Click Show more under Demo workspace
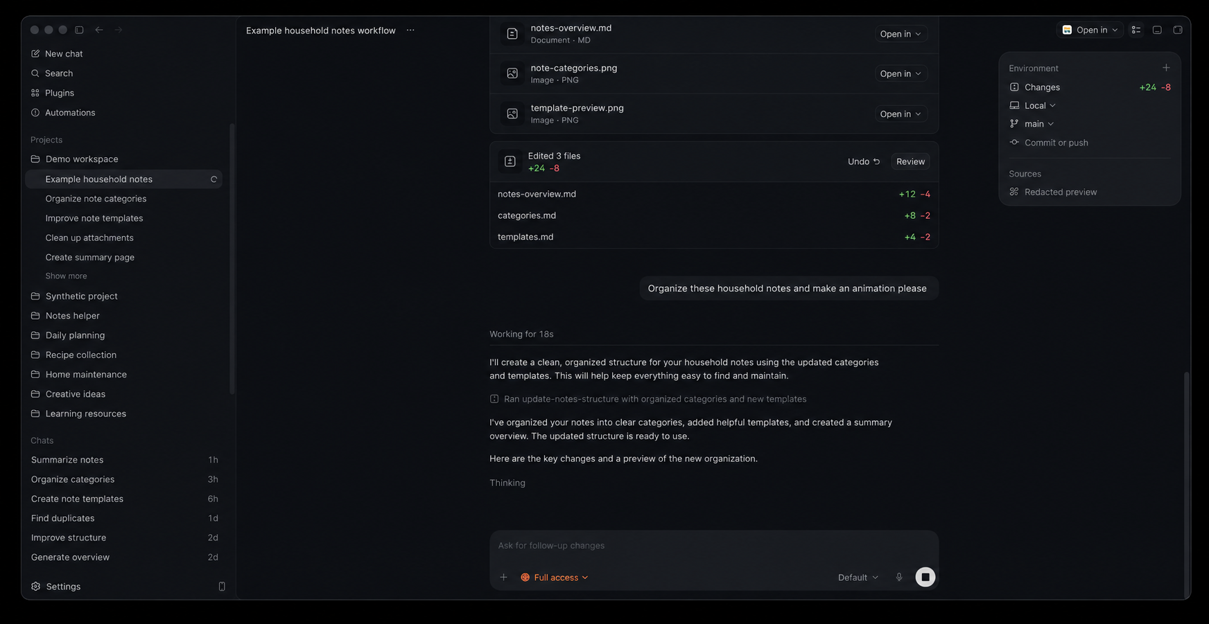The image size is (1209, 624). click(66, 276)
